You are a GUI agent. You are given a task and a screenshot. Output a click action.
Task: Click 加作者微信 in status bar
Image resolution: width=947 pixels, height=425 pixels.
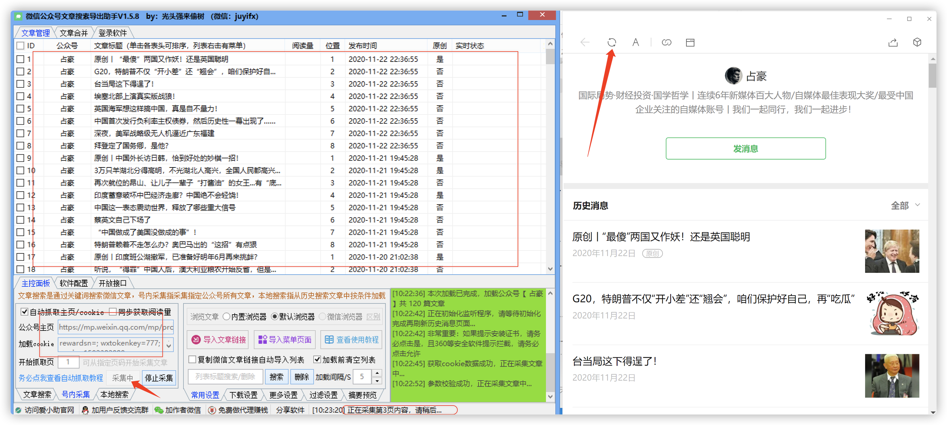[178, 410]
